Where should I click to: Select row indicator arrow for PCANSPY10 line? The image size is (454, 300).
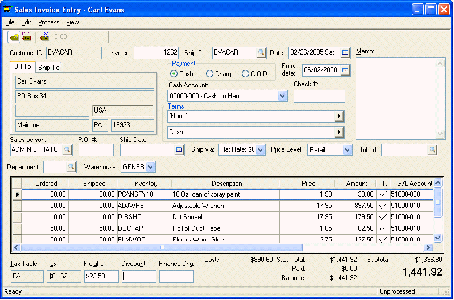click(x=17, y=194)
